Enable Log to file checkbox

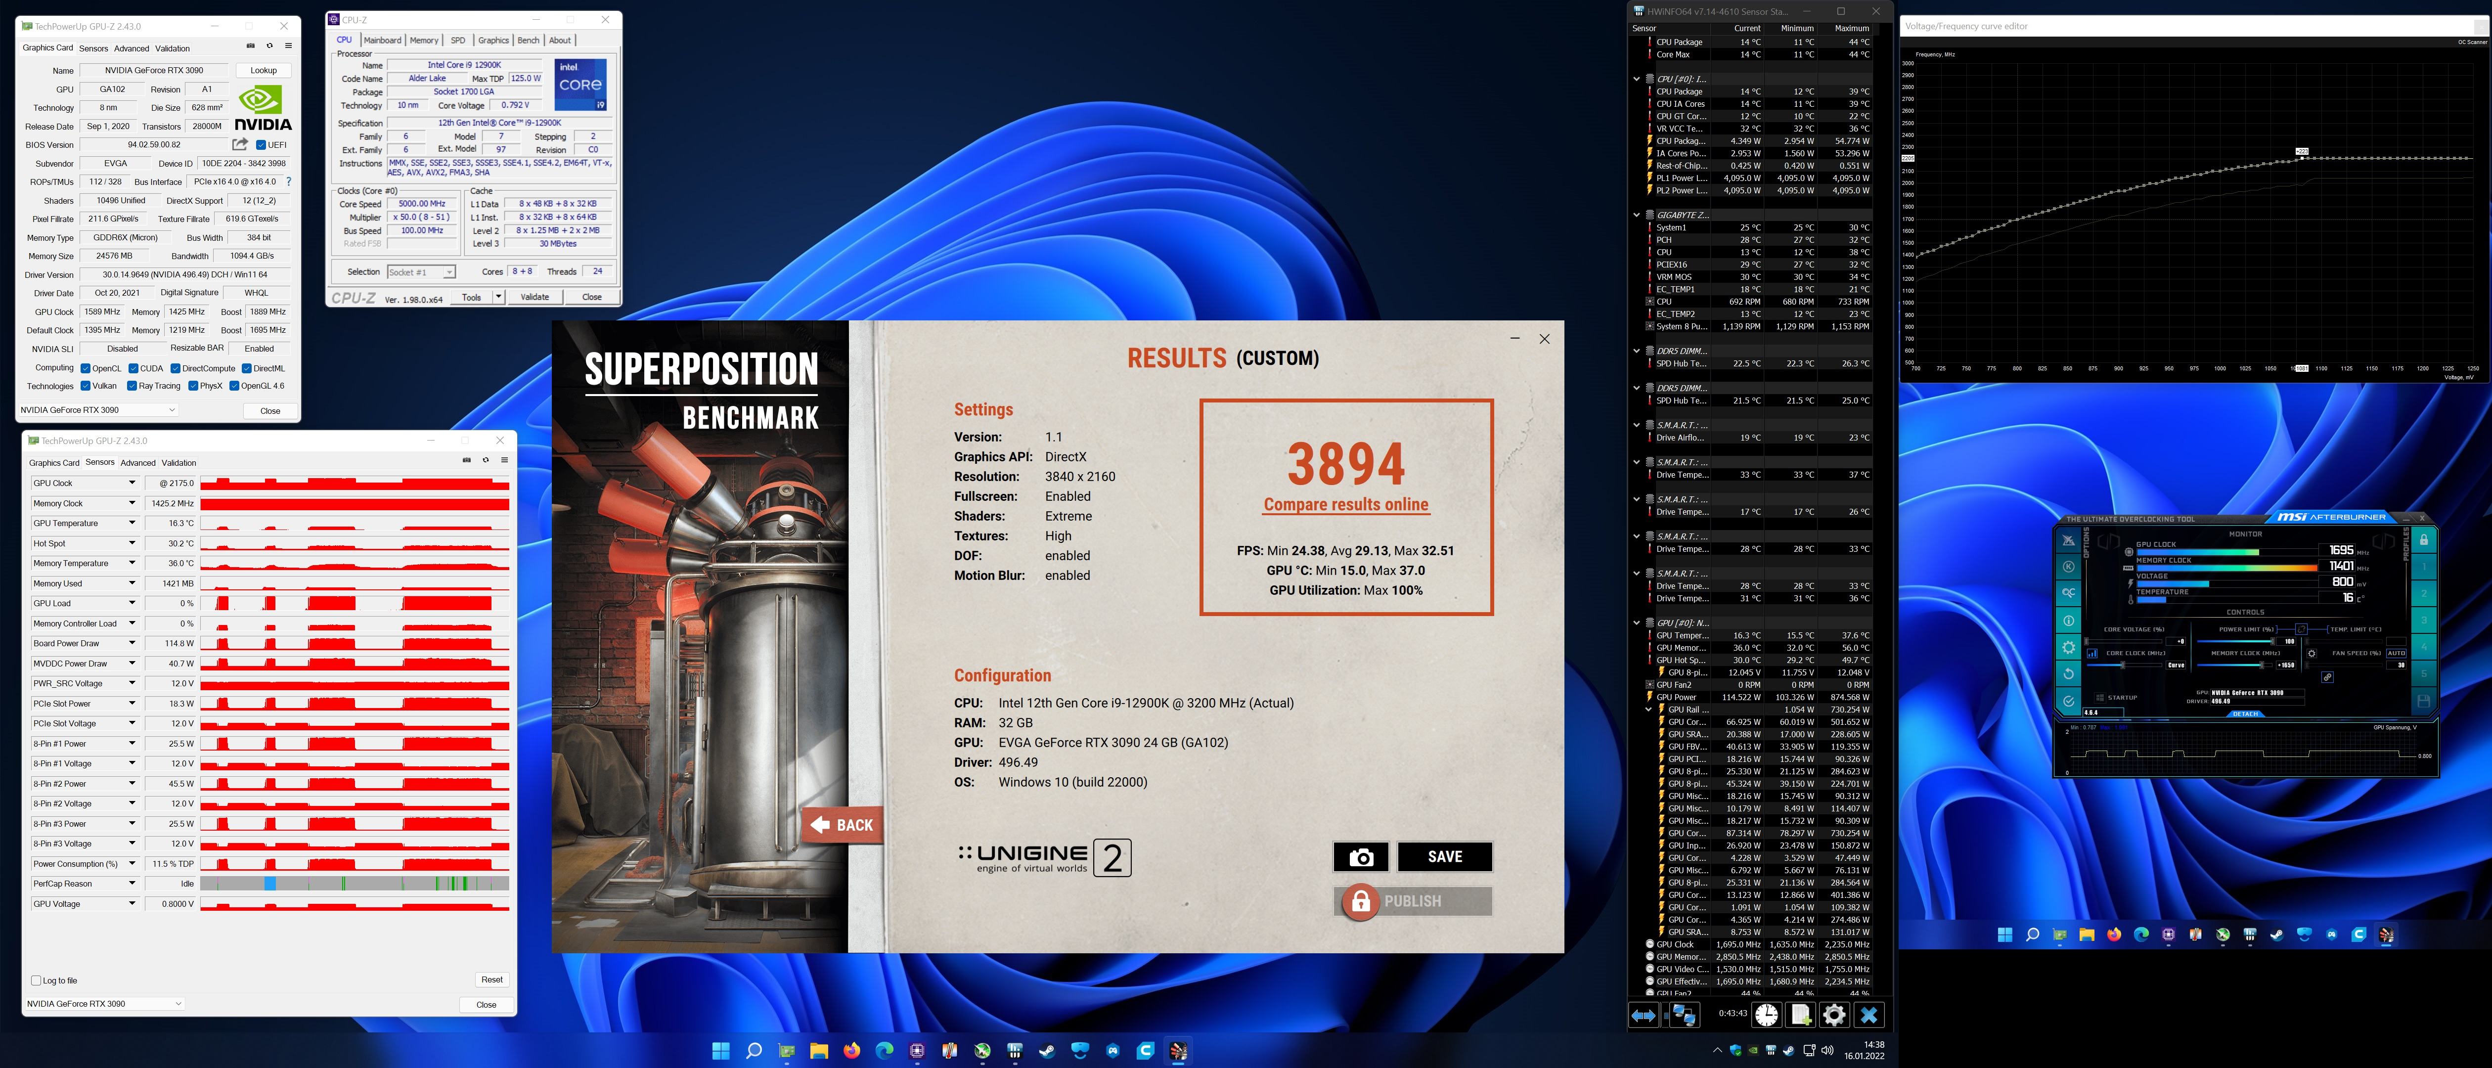pos(37,980)
